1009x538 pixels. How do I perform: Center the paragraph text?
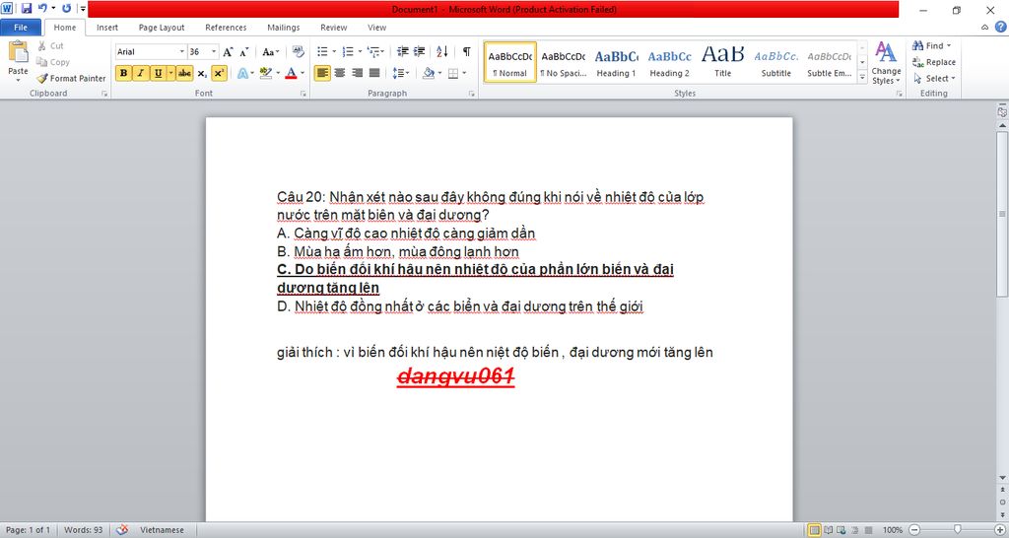340,73
